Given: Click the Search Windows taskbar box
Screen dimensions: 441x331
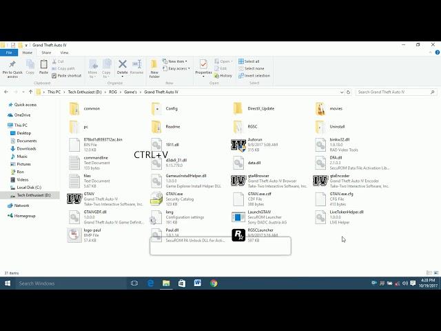Looking at the screenshot, I should (70, 283).
